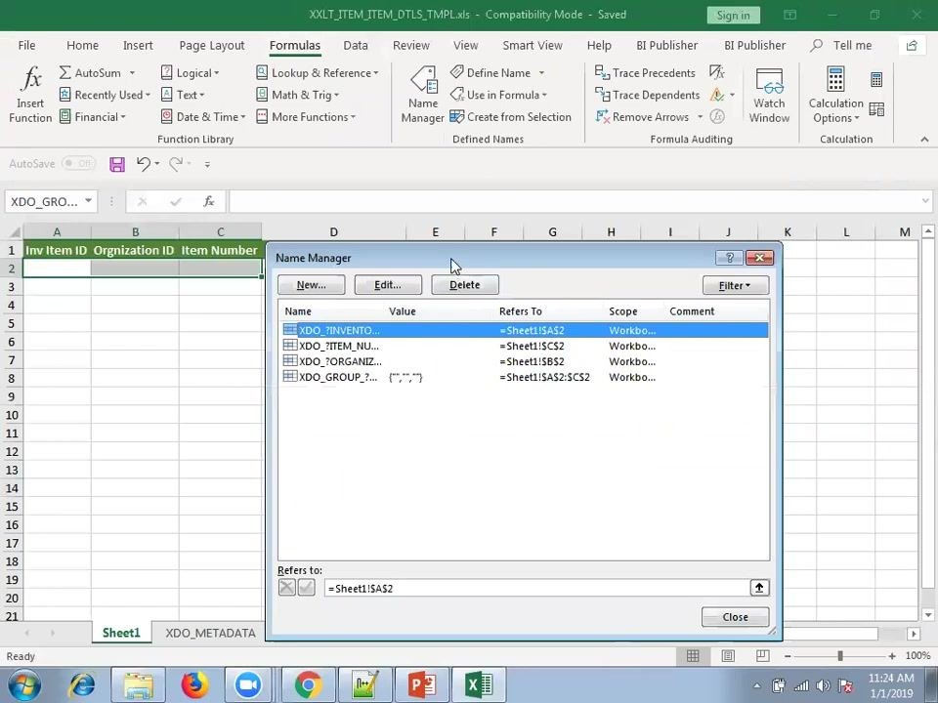Viewport: 938px width, 703px height.
Task: Click the zoom in plus button
Action: (x=892, y=656)
